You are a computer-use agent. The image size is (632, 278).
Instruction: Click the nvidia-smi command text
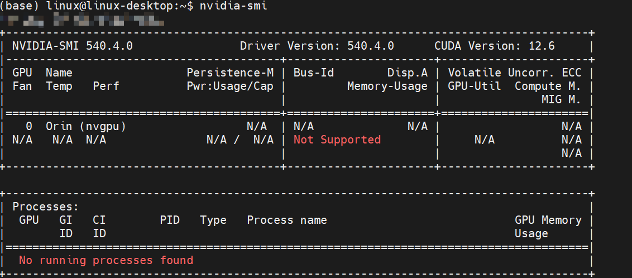click(233, 6)
